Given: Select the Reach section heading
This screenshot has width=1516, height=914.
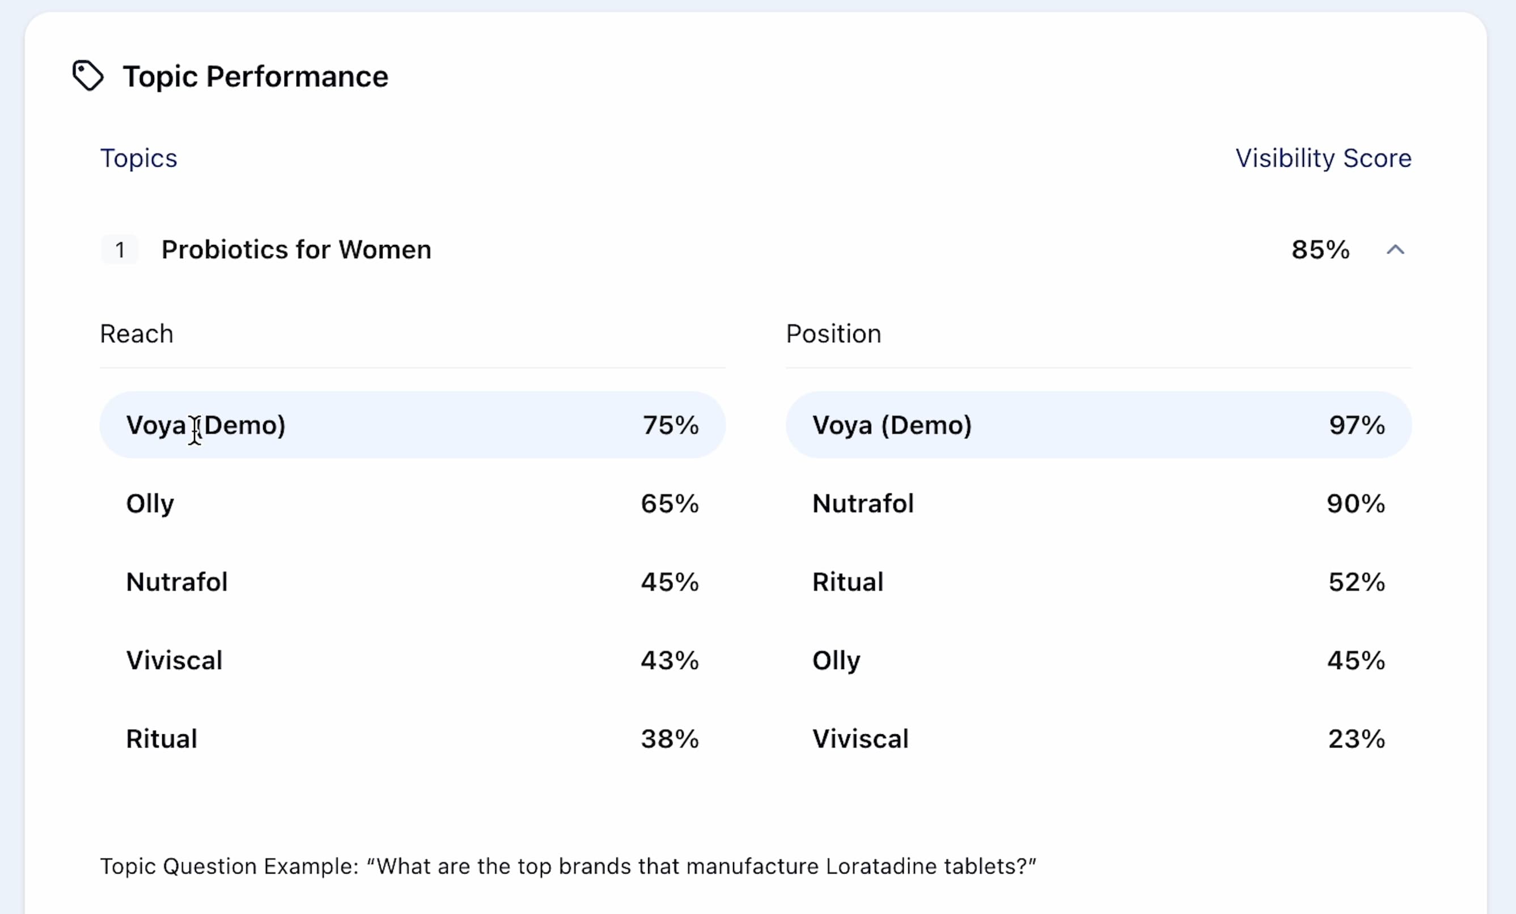Looking at the screenshot, I should click(x=137, y=333).
